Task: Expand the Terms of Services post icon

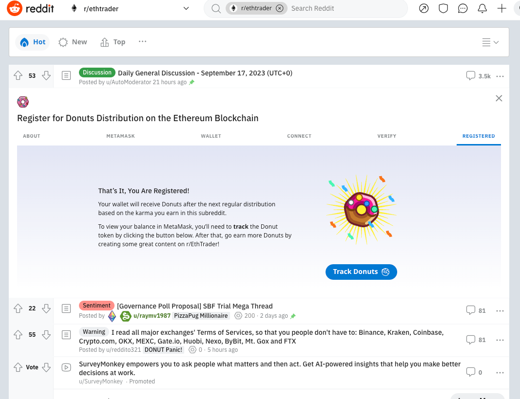Action: pos(66,335)
